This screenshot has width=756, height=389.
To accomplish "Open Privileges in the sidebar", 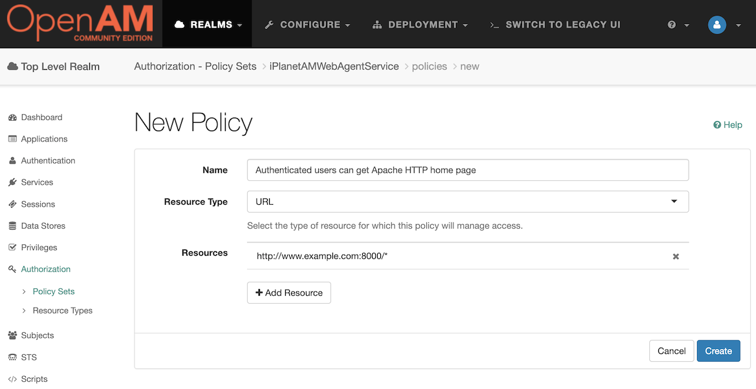I will click(x=39, y=247).
